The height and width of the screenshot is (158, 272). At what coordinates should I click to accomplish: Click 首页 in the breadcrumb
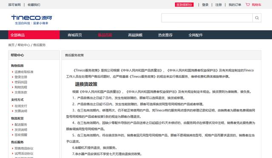point(11,45)
